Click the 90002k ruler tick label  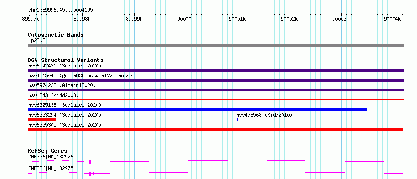tap(290, 19)
